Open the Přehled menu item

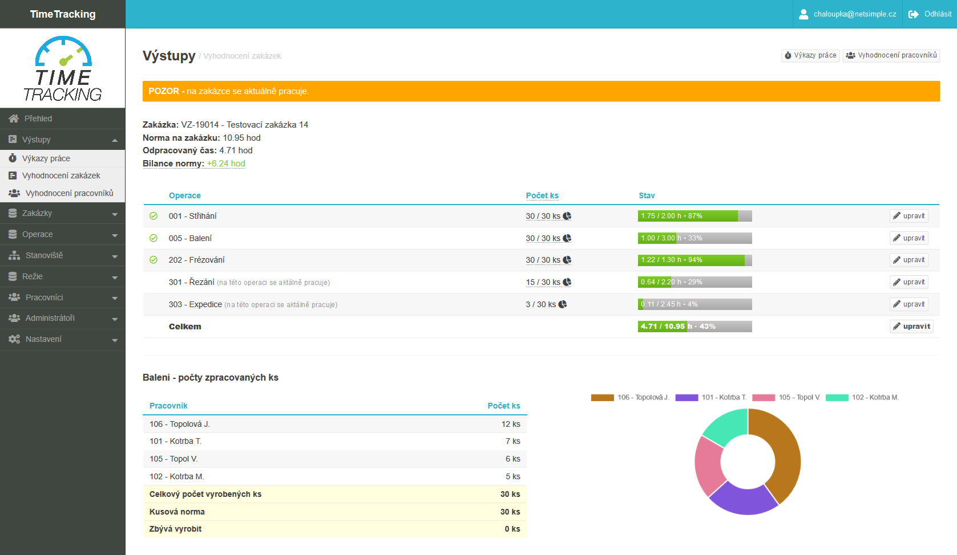pos(63,119)
